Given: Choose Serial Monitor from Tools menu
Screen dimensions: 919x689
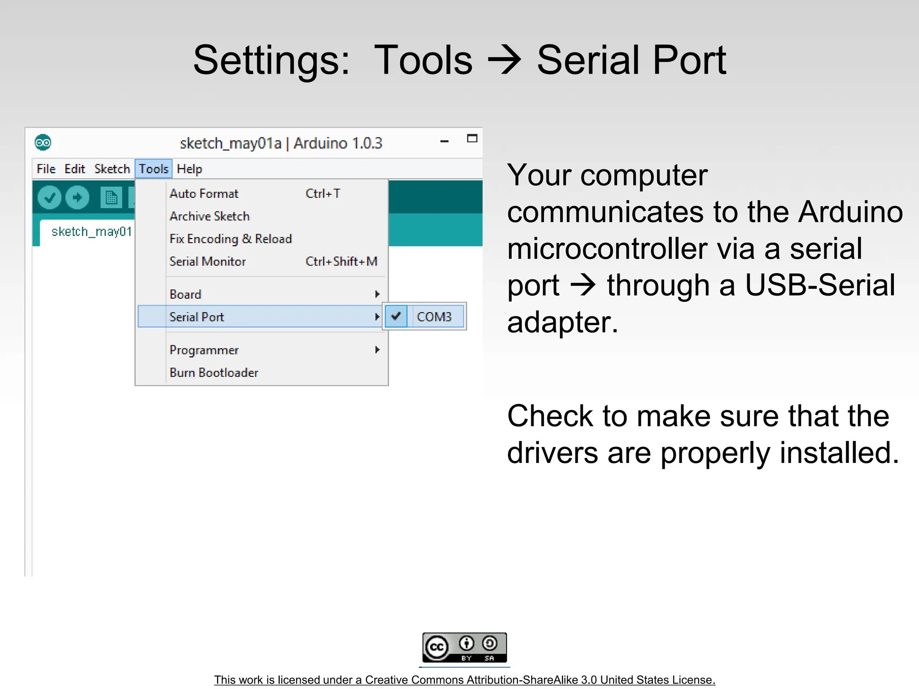Looking at the screenshot, I should point(207,262).
